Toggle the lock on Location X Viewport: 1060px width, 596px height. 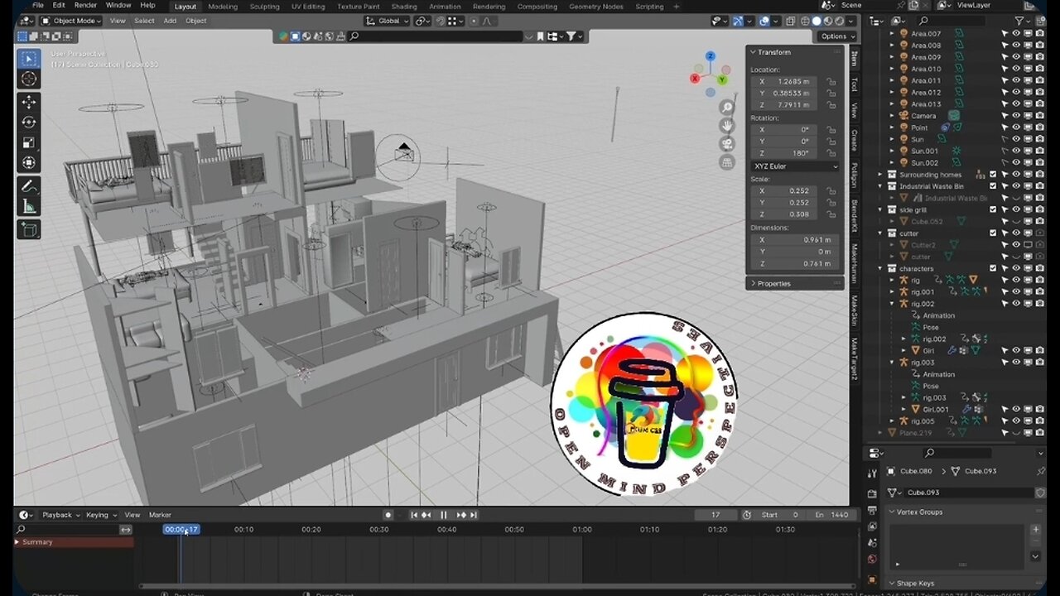[831, 82]
